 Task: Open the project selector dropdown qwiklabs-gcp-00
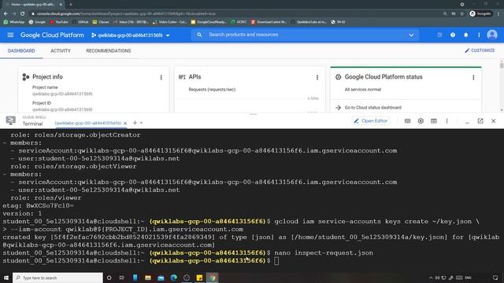click(x=130, y=35)
